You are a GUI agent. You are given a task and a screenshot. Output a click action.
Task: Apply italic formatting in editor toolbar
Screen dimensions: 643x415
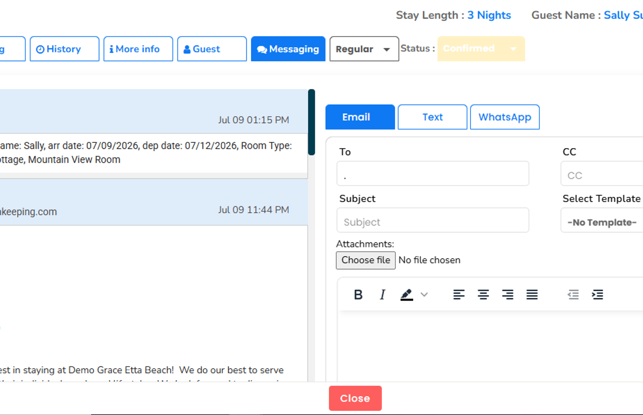click(383, 295)
